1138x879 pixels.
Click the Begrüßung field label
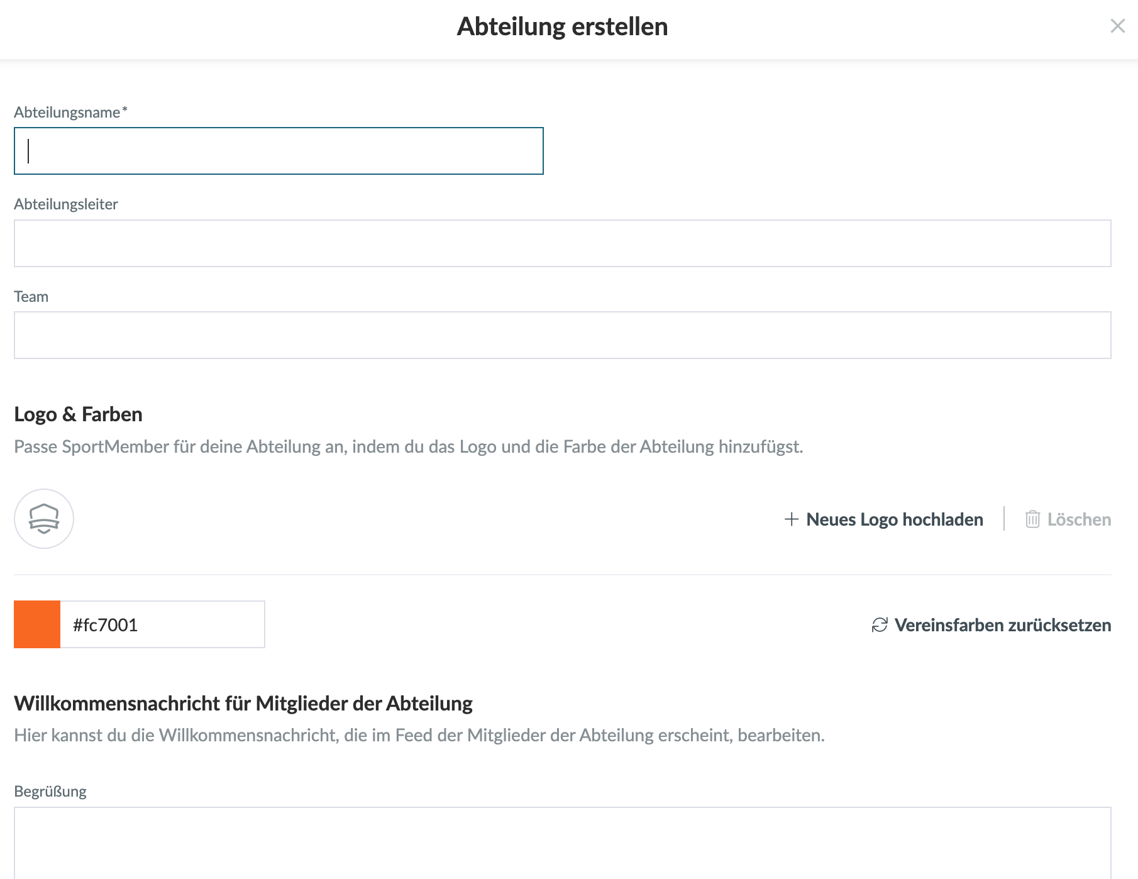point(50,792)
